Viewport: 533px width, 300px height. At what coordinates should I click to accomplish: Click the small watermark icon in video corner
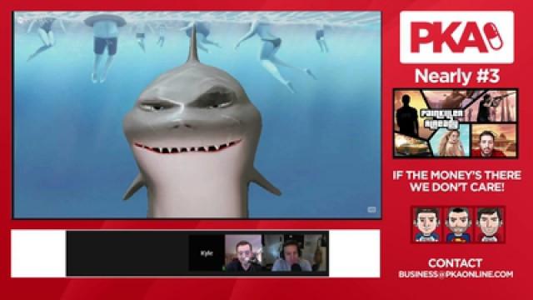371,209
